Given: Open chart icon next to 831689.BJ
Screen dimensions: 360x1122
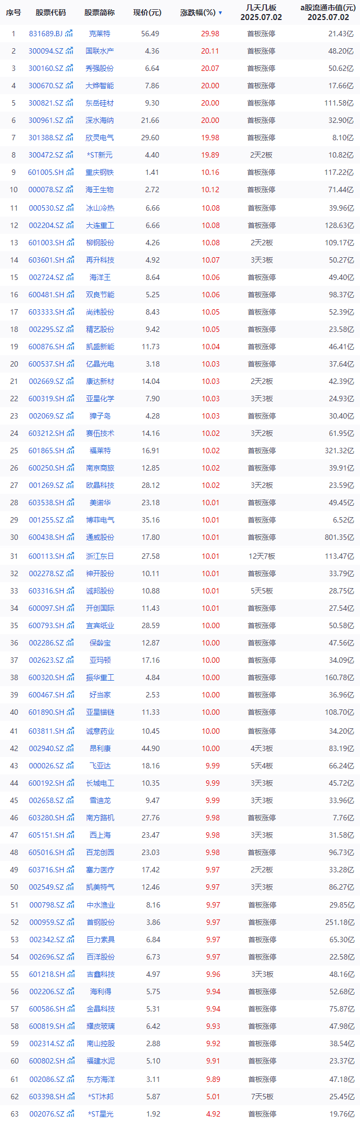Looking at the screenshot, I should tap(69, 34).
